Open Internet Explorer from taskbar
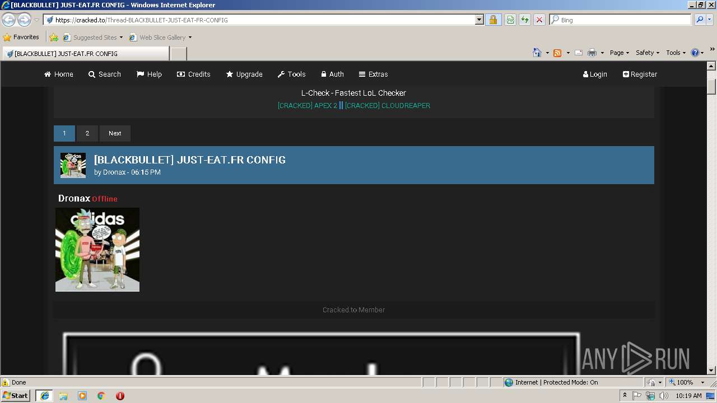 [44, 396]
